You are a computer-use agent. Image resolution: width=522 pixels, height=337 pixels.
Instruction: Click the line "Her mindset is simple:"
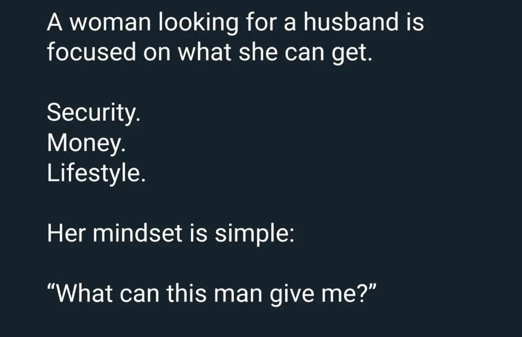click(x=170, y=234)
